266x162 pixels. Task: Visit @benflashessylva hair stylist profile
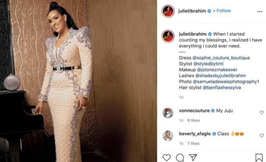pos(222,87)
